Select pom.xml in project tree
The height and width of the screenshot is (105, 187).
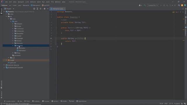[12, 63]
